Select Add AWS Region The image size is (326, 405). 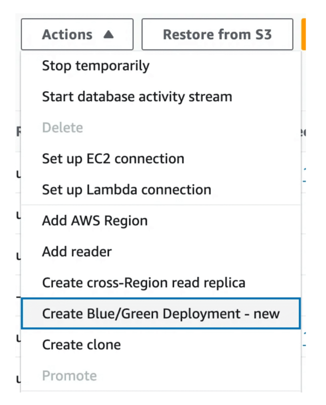tap(95, 220)
